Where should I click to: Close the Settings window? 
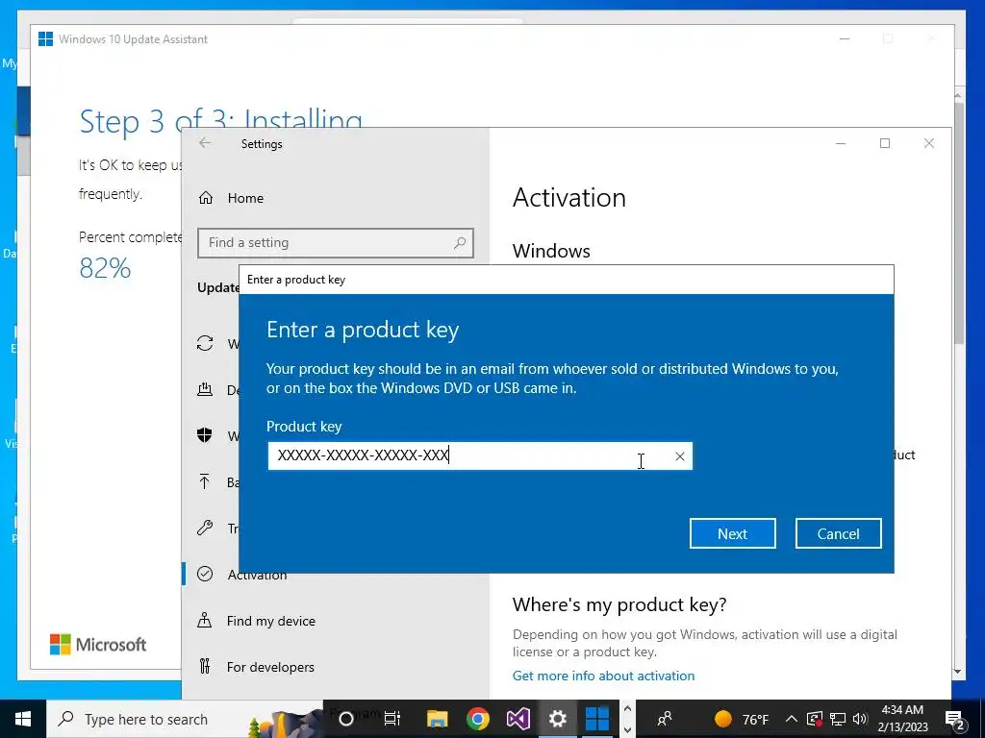point(929,143)
